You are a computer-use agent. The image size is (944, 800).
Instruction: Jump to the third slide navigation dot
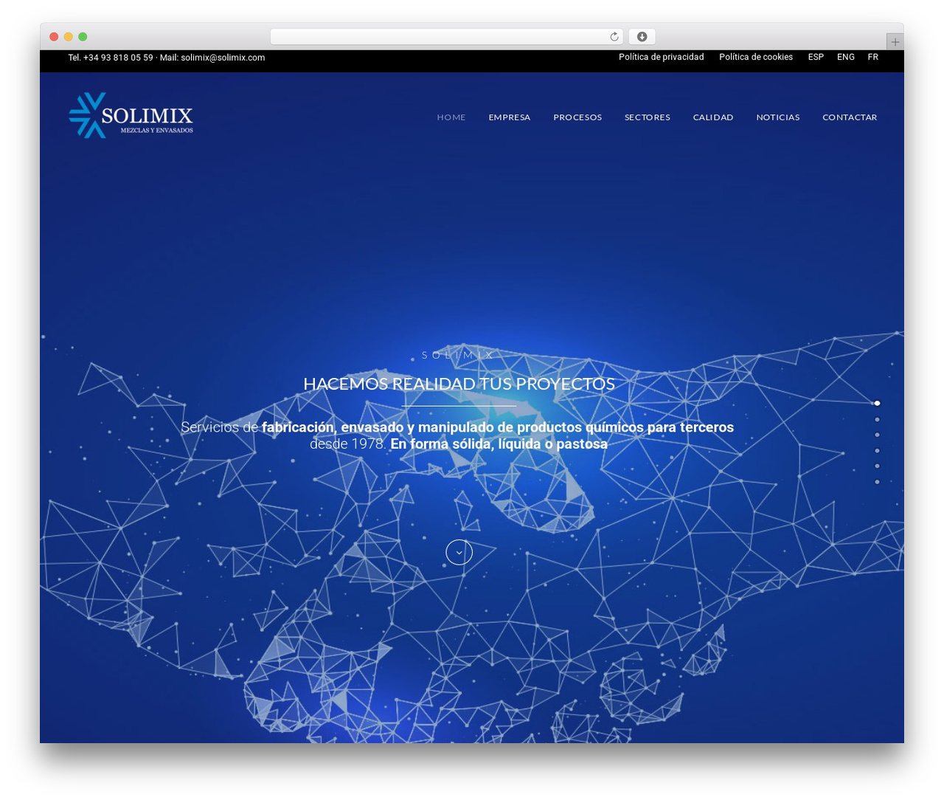click(x=877, y=435)
